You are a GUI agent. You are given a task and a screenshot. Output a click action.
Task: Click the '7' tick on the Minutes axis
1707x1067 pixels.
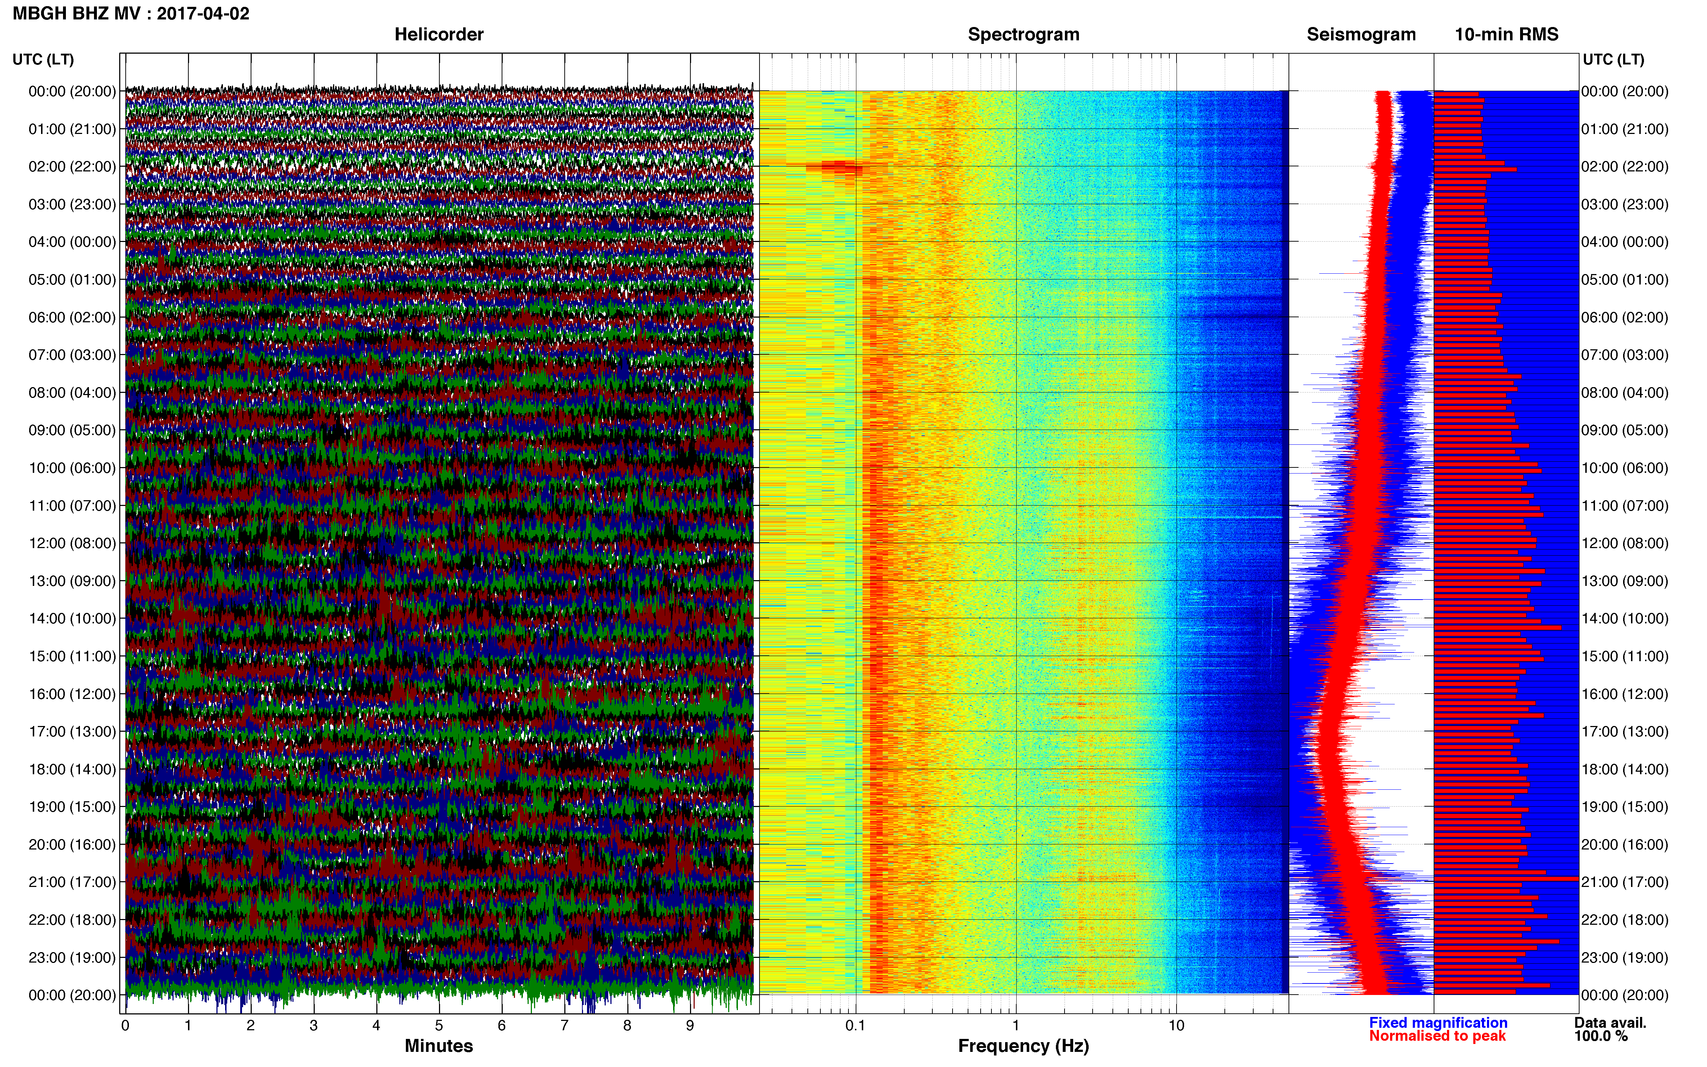pyautogui.click(x=565, y=1025)
